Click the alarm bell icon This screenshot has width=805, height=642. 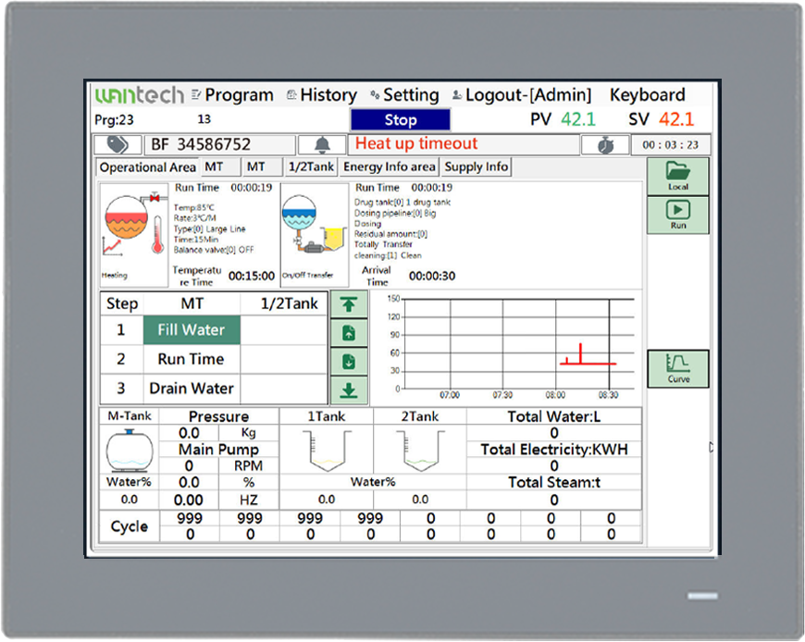pos(322,144)
